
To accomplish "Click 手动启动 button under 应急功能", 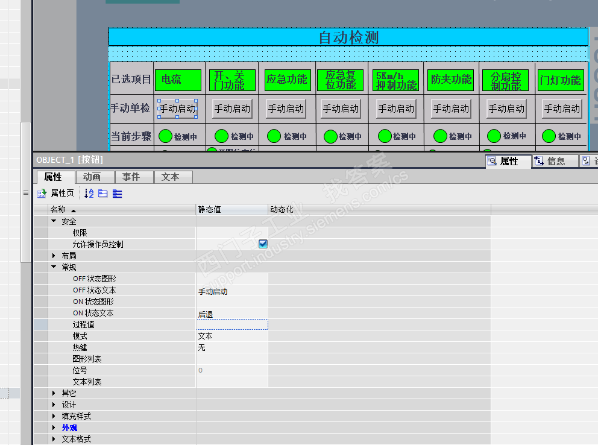I will point(286,109).
